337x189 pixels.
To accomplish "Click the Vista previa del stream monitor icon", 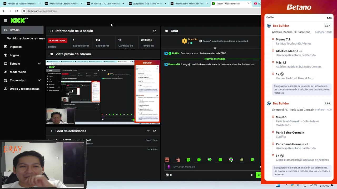I will point(51,54).
